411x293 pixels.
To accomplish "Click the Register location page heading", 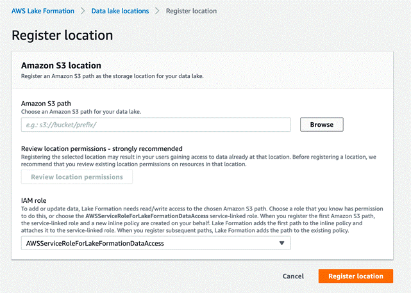I will (62, 35).
